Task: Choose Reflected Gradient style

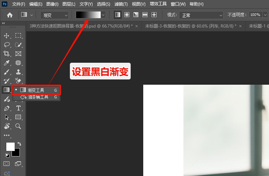Action: 145,15
